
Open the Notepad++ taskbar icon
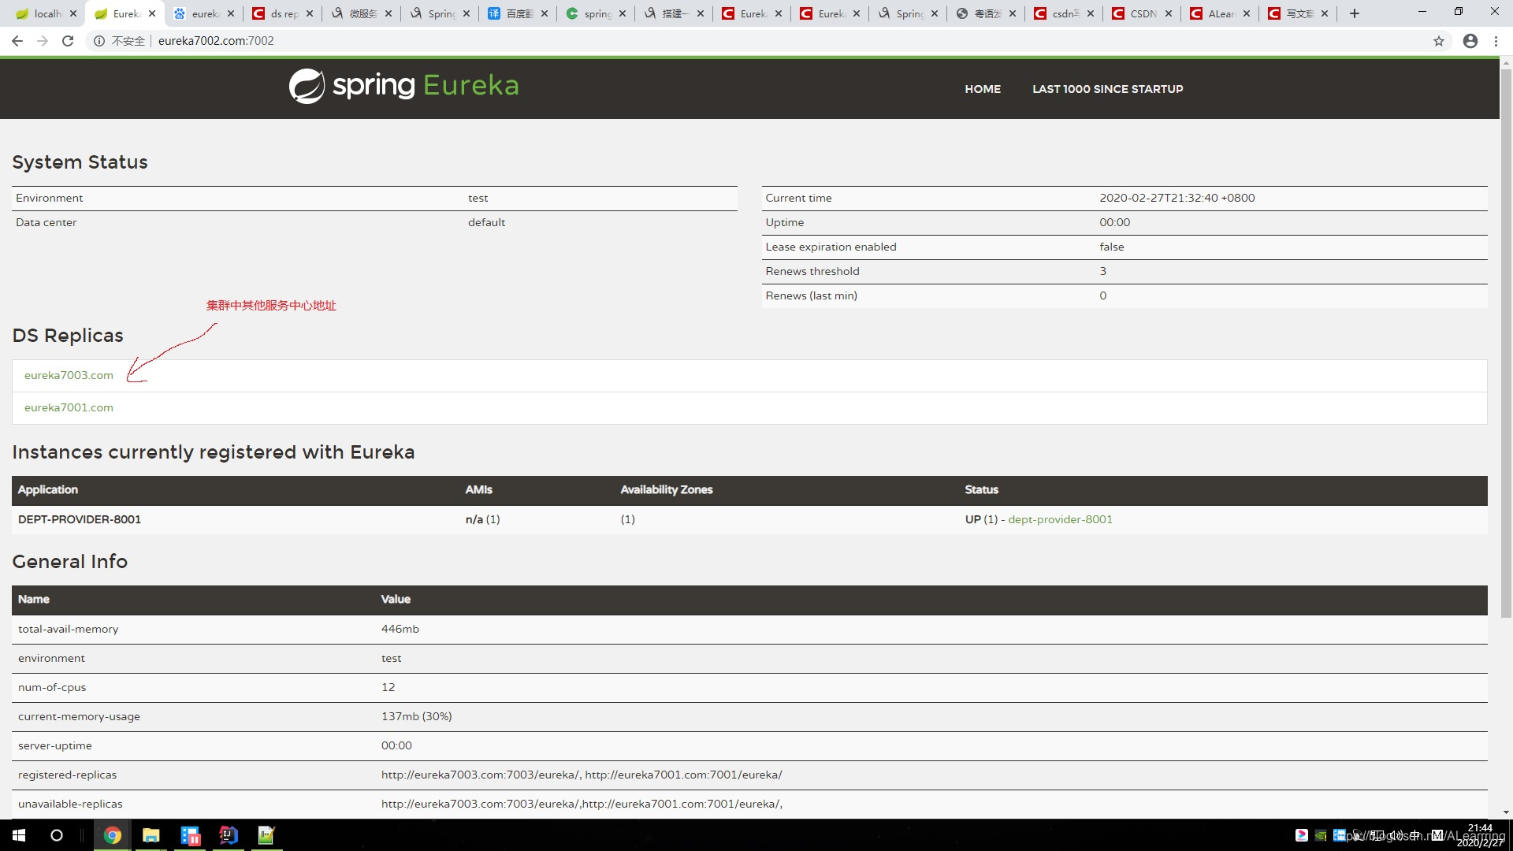coord(266,835)
